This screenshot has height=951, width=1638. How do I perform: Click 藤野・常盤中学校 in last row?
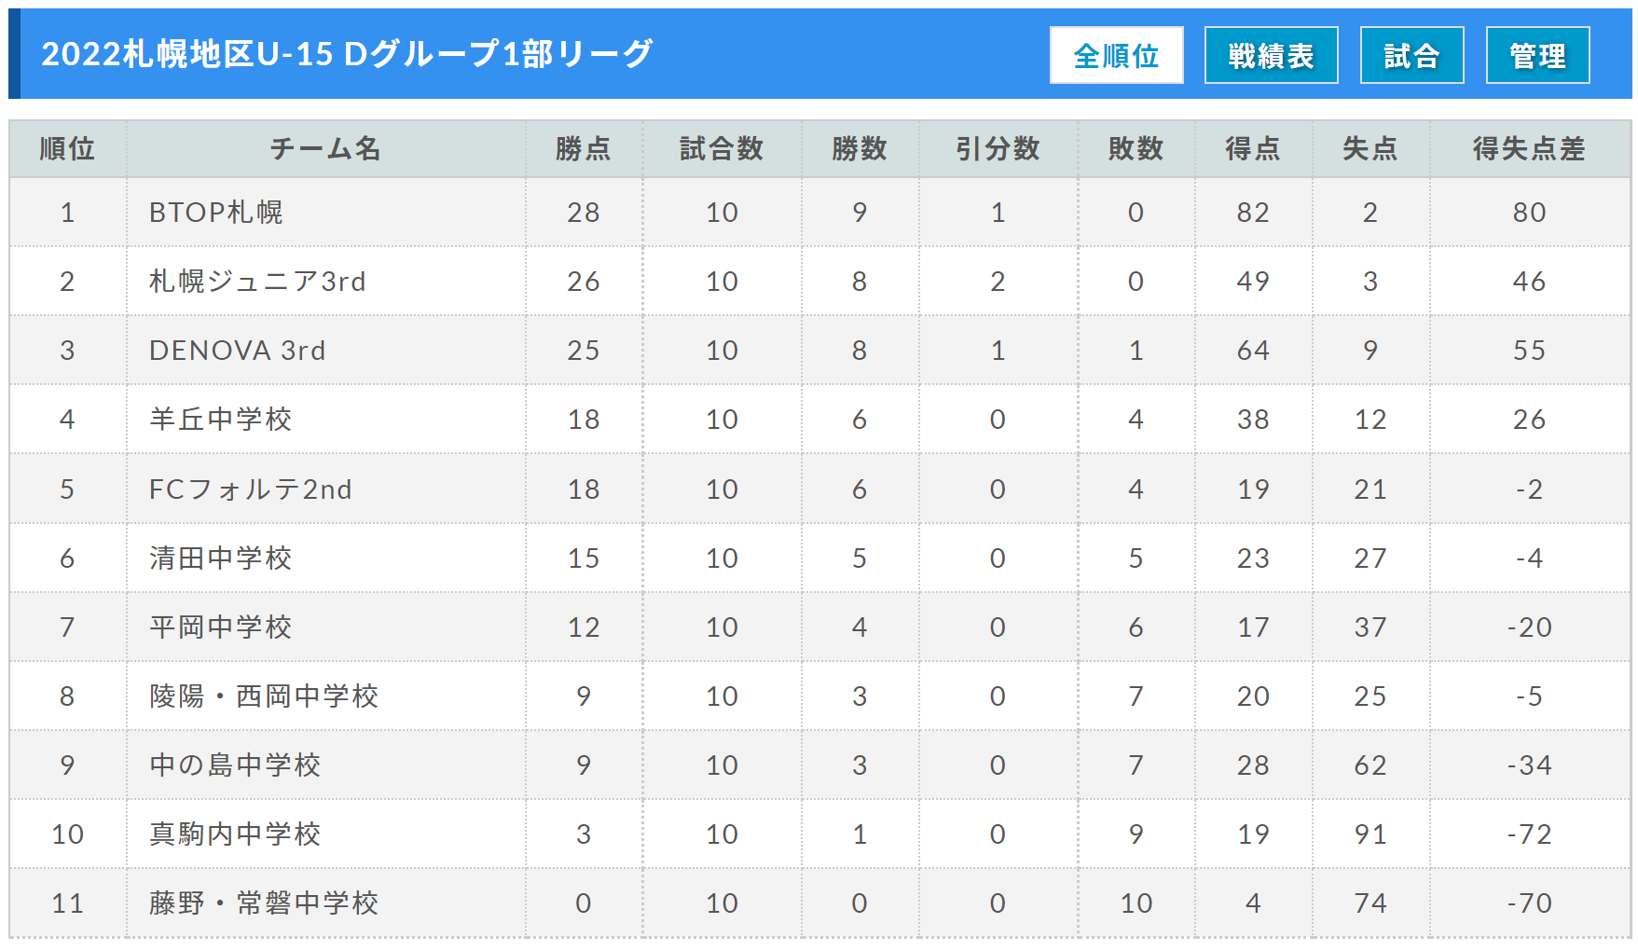(264, 903)
